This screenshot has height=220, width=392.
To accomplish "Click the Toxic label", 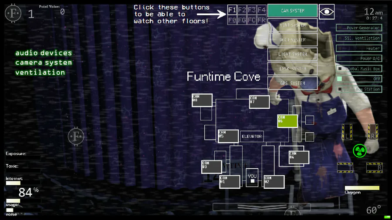I will pos(12,166).
